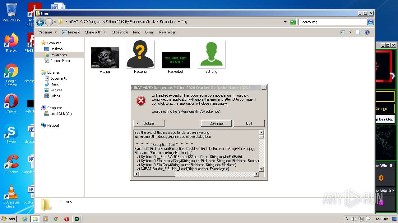
Task: Click the njRAT taskbar icon
Action: click(x=77, y=219)
